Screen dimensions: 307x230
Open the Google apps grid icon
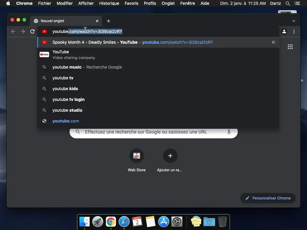click(290, 47)
